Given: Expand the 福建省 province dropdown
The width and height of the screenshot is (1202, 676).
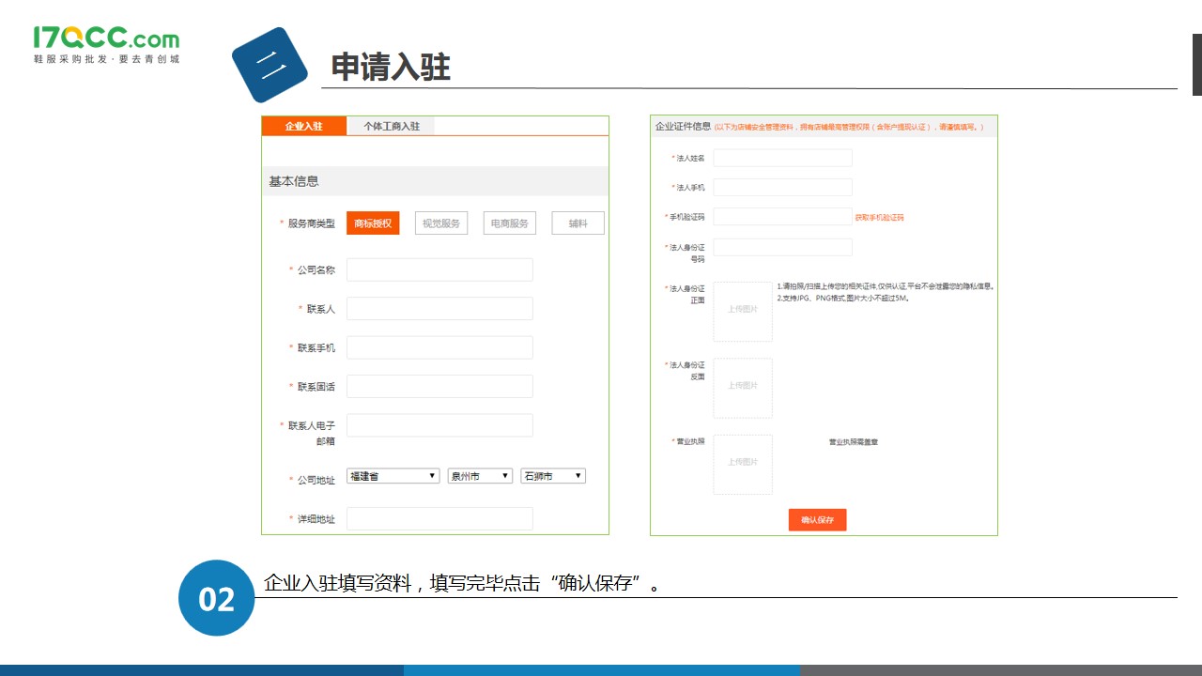Looking at the screenshot, I should coord(393,476).
